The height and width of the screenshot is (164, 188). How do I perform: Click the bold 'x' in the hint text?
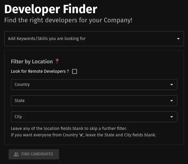coord(81,135)
